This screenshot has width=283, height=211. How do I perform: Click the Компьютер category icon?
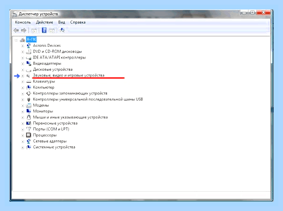[x=28, y=87]
